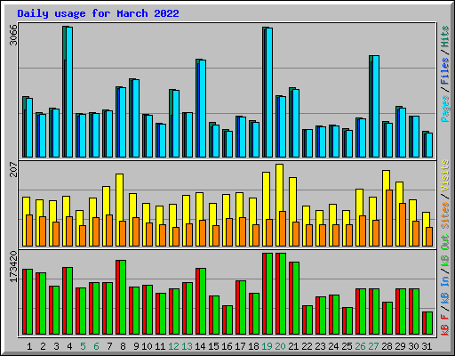This screenshot has height=356, width=455.
Task: Click weekend day label 13
Action: [x=187, y=346]
